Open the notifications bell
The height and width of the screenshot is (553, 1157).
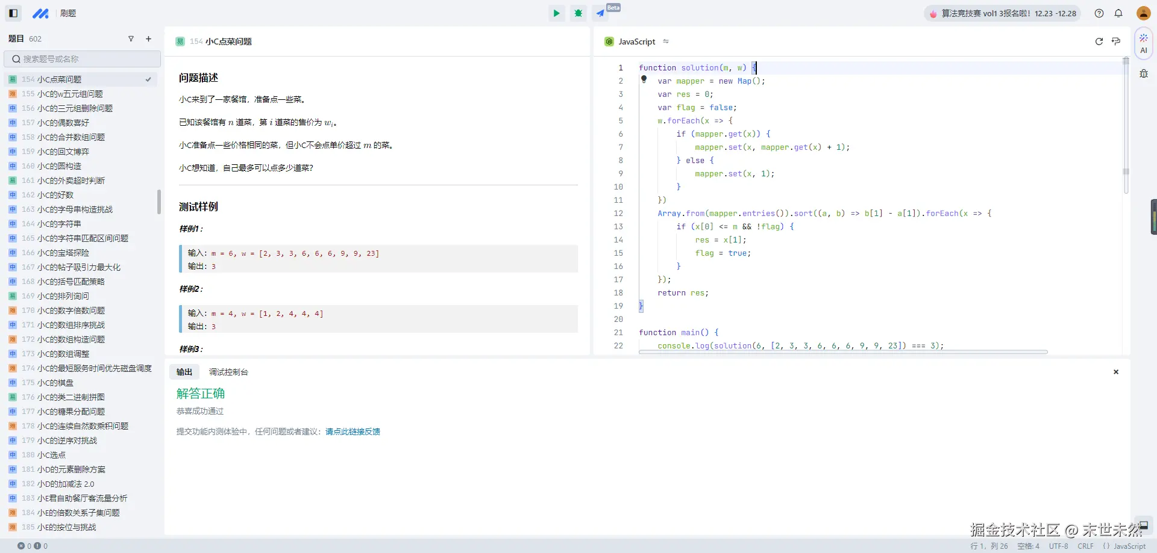1118,13
